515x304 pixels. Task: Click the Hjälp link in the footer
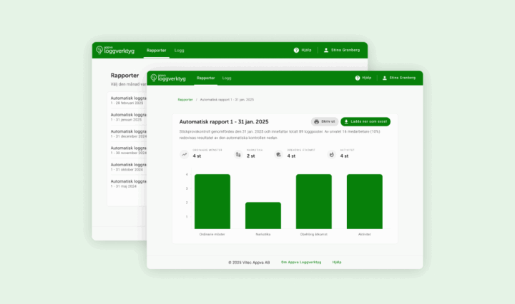point(337,262)
